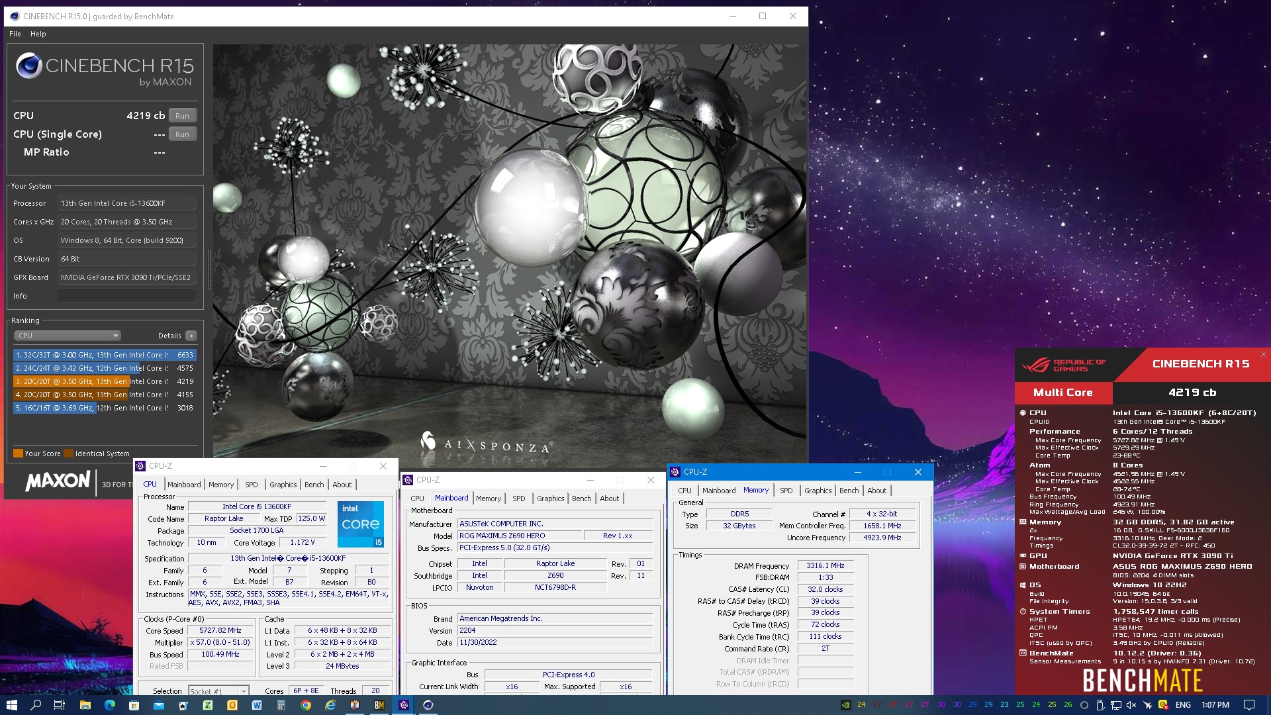Launch File Explorer from taskbar

pyautogui.click(x=85, y=705)
